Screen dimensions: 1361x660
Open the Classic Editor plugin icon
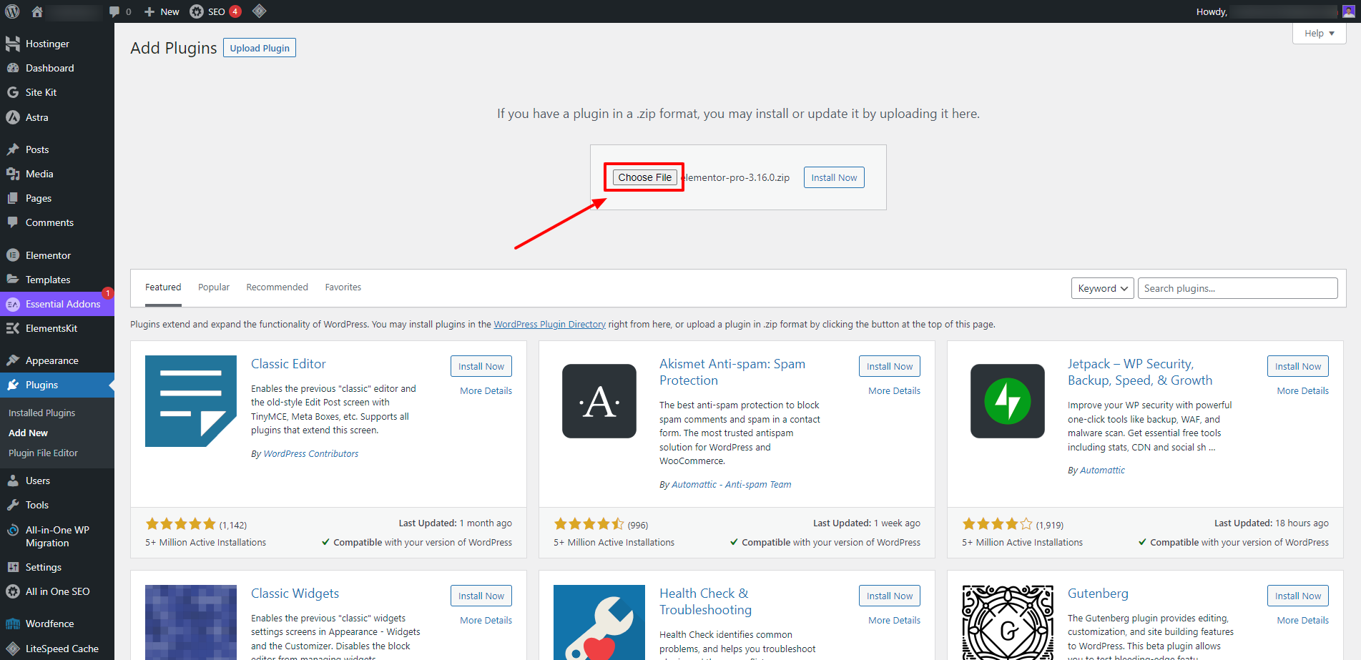click(190, 401)
